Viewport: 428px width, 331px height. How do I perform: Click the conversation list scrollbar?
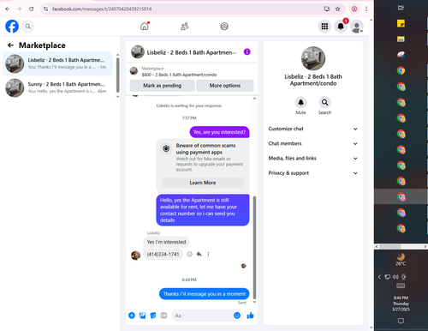118,75
